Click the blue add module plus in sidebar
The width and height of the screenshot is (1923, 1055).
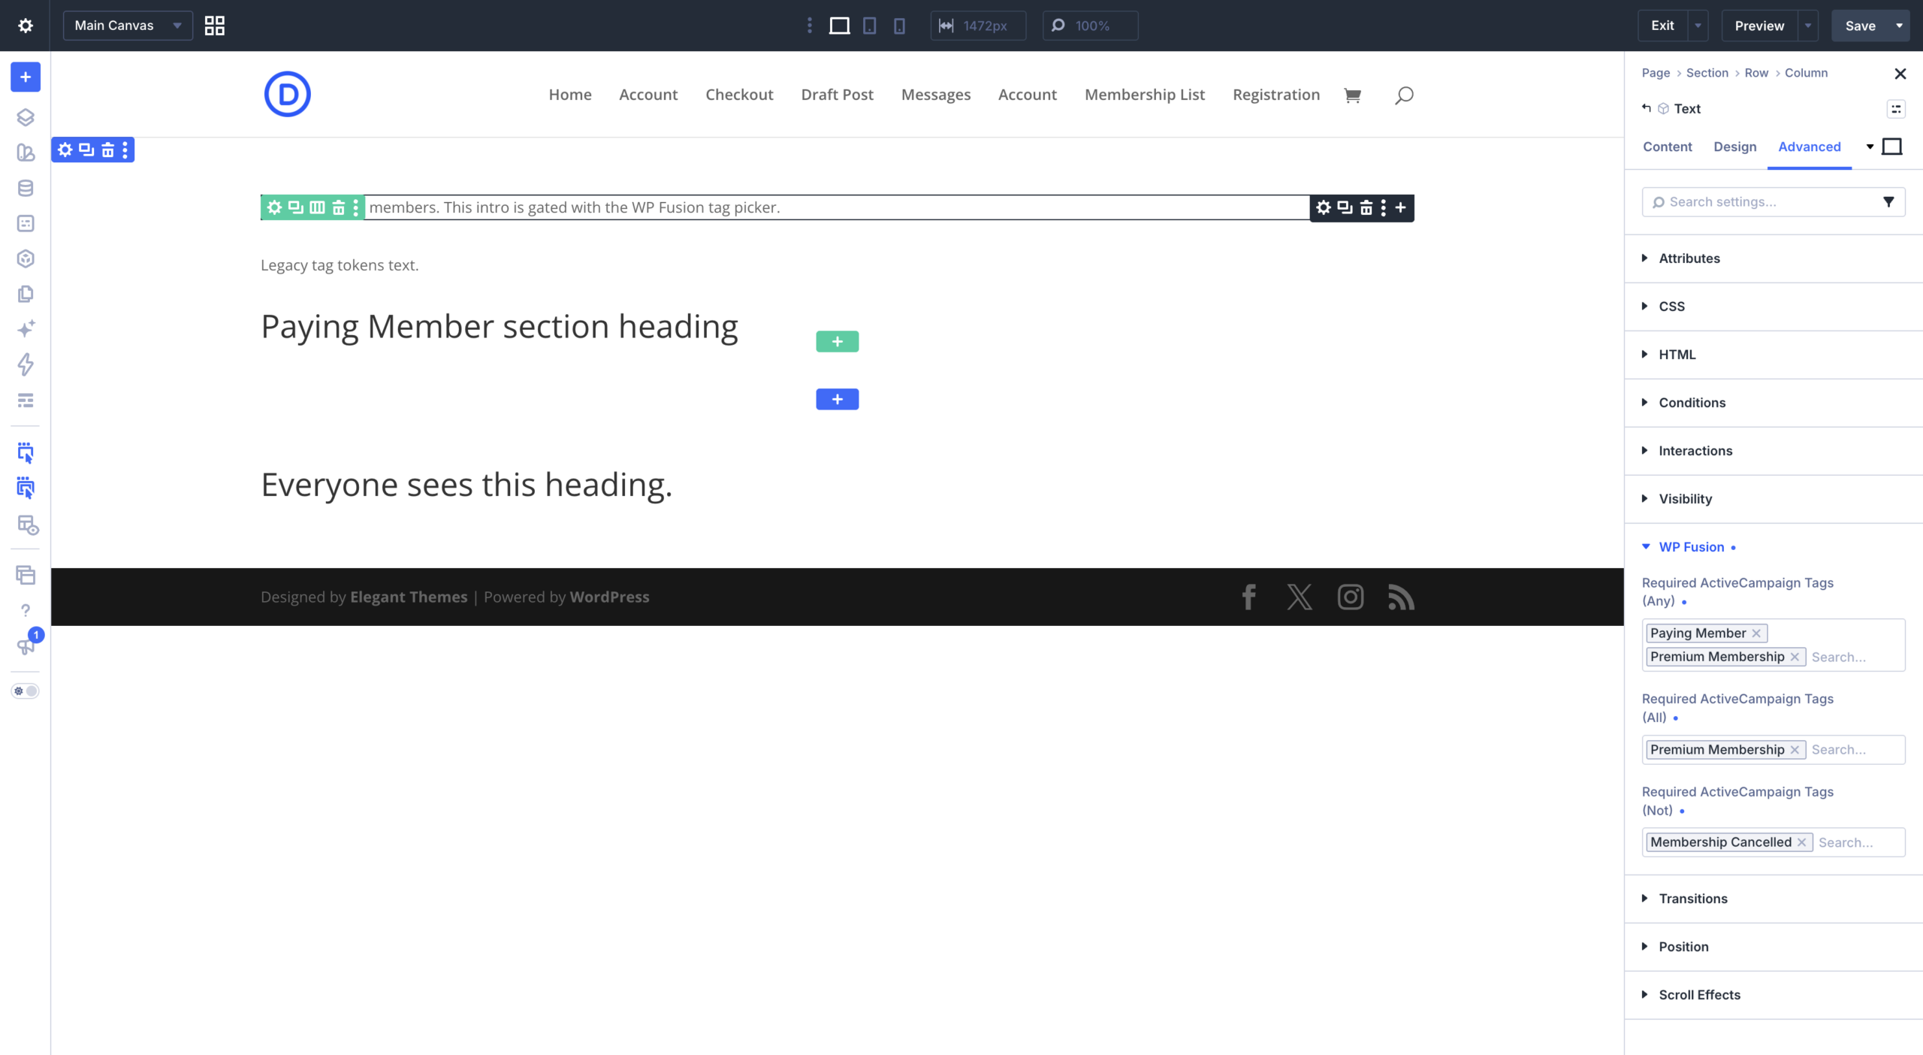(26, 77)
